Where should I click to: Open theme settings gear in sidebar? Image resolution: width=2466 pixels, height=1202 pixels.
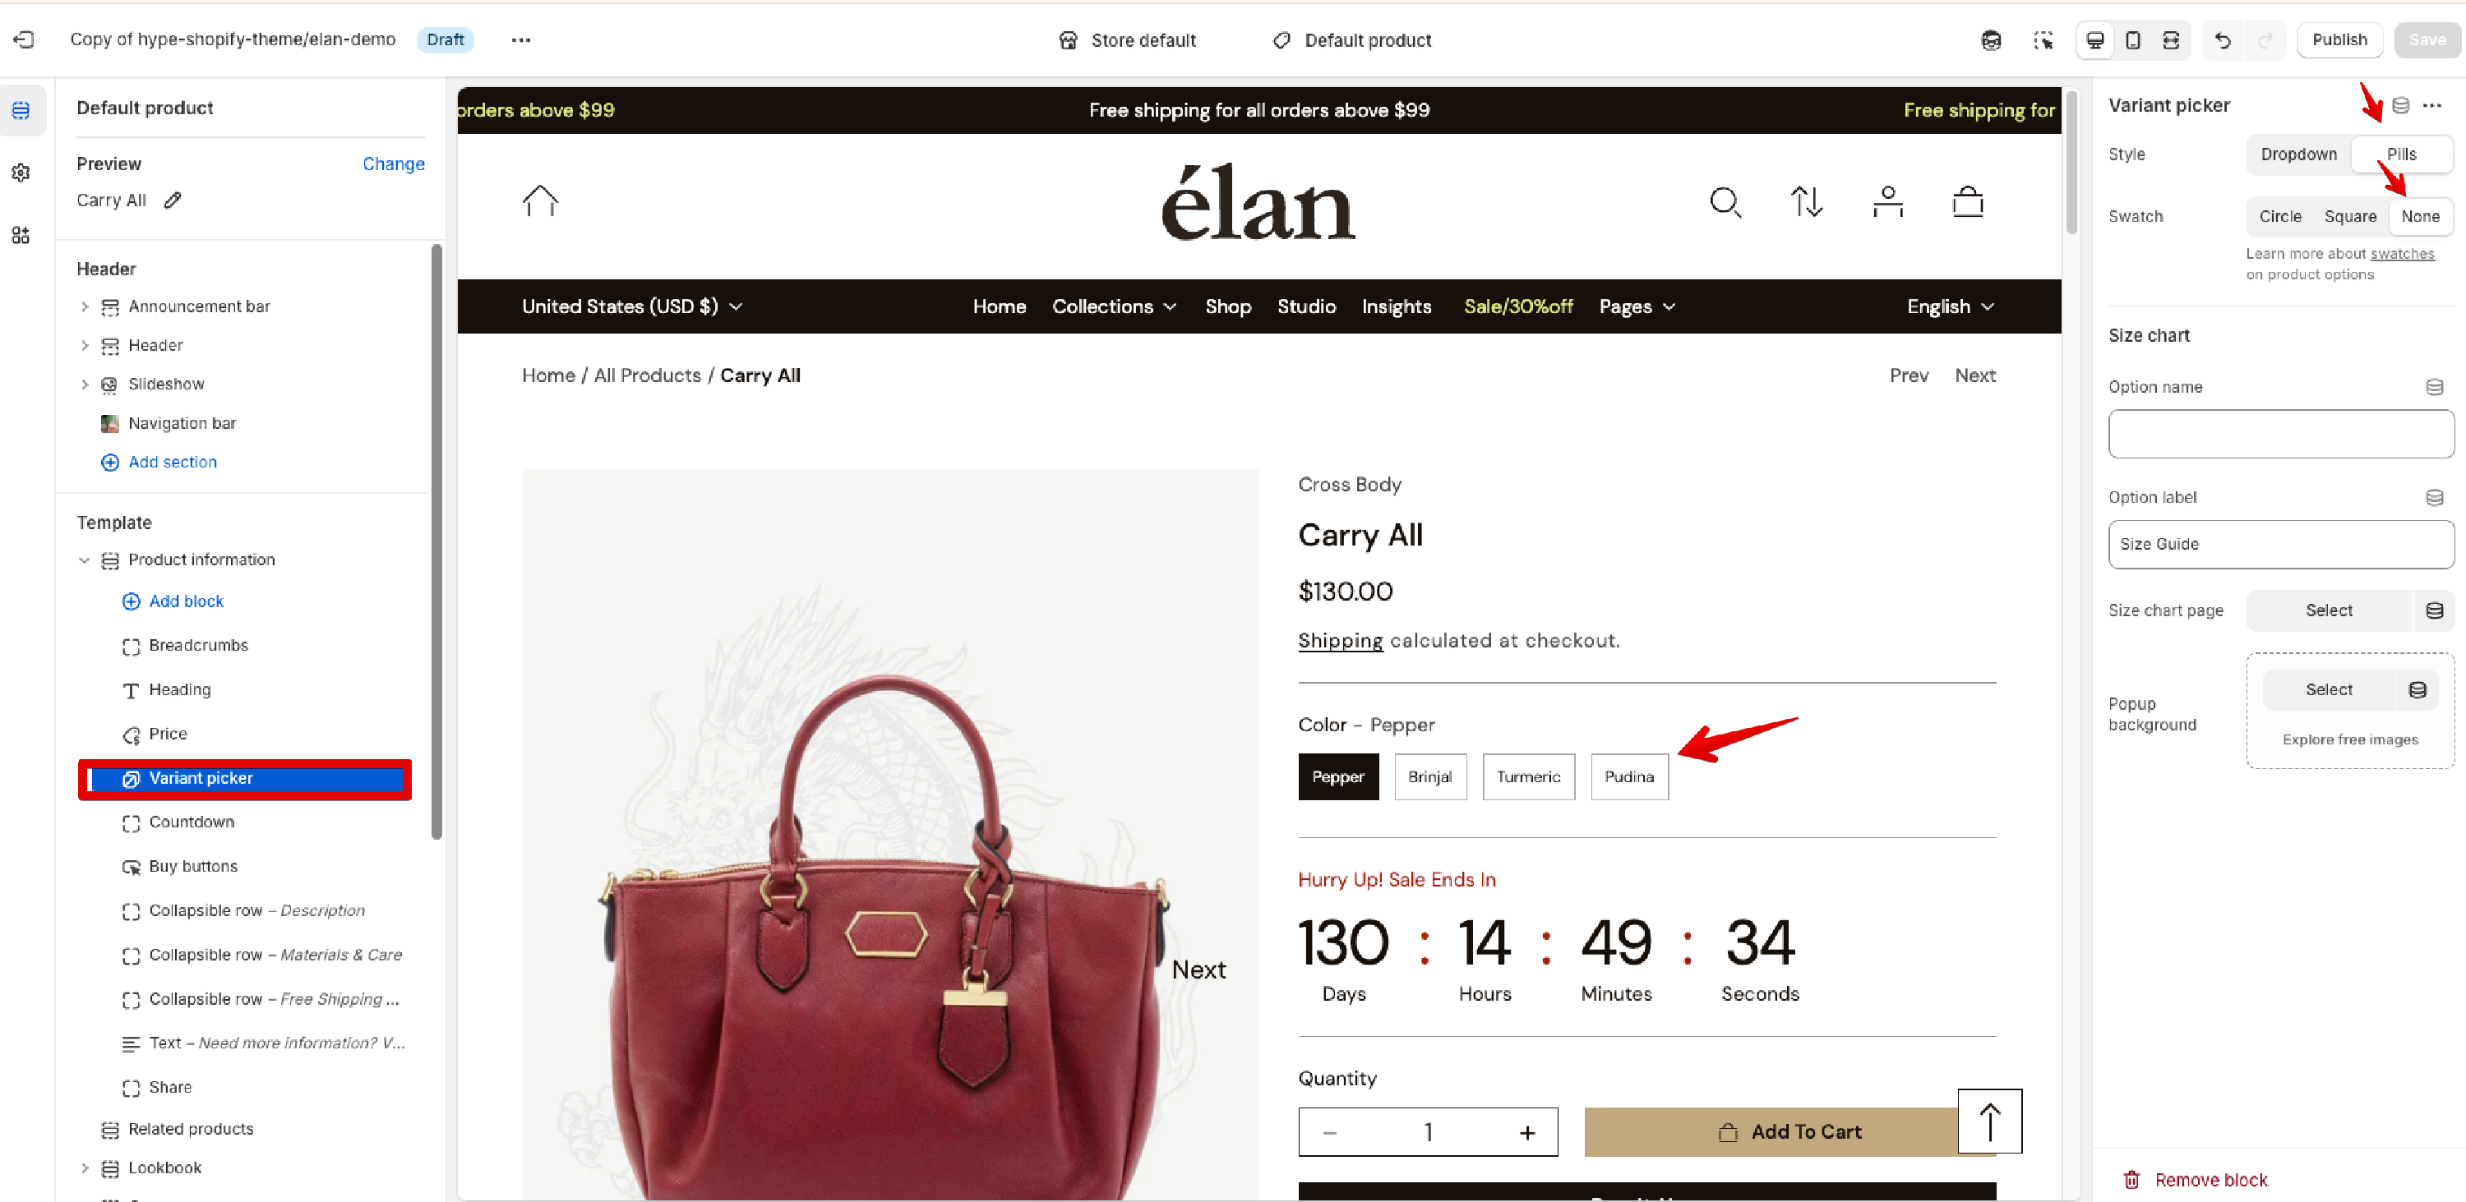coord(21,173)
